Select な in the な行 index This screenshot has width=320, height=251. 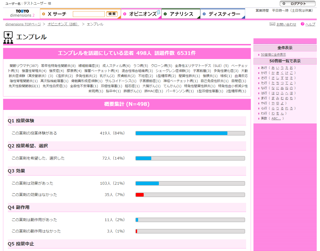(x=273, y=88)
